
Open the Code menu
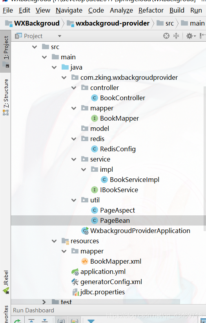pos(96,10)
